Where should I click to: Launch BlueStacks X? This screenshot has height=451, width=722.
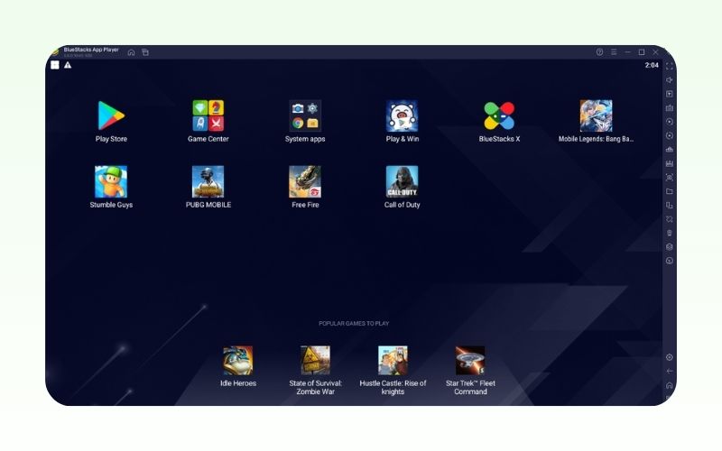tap(499, 115)
